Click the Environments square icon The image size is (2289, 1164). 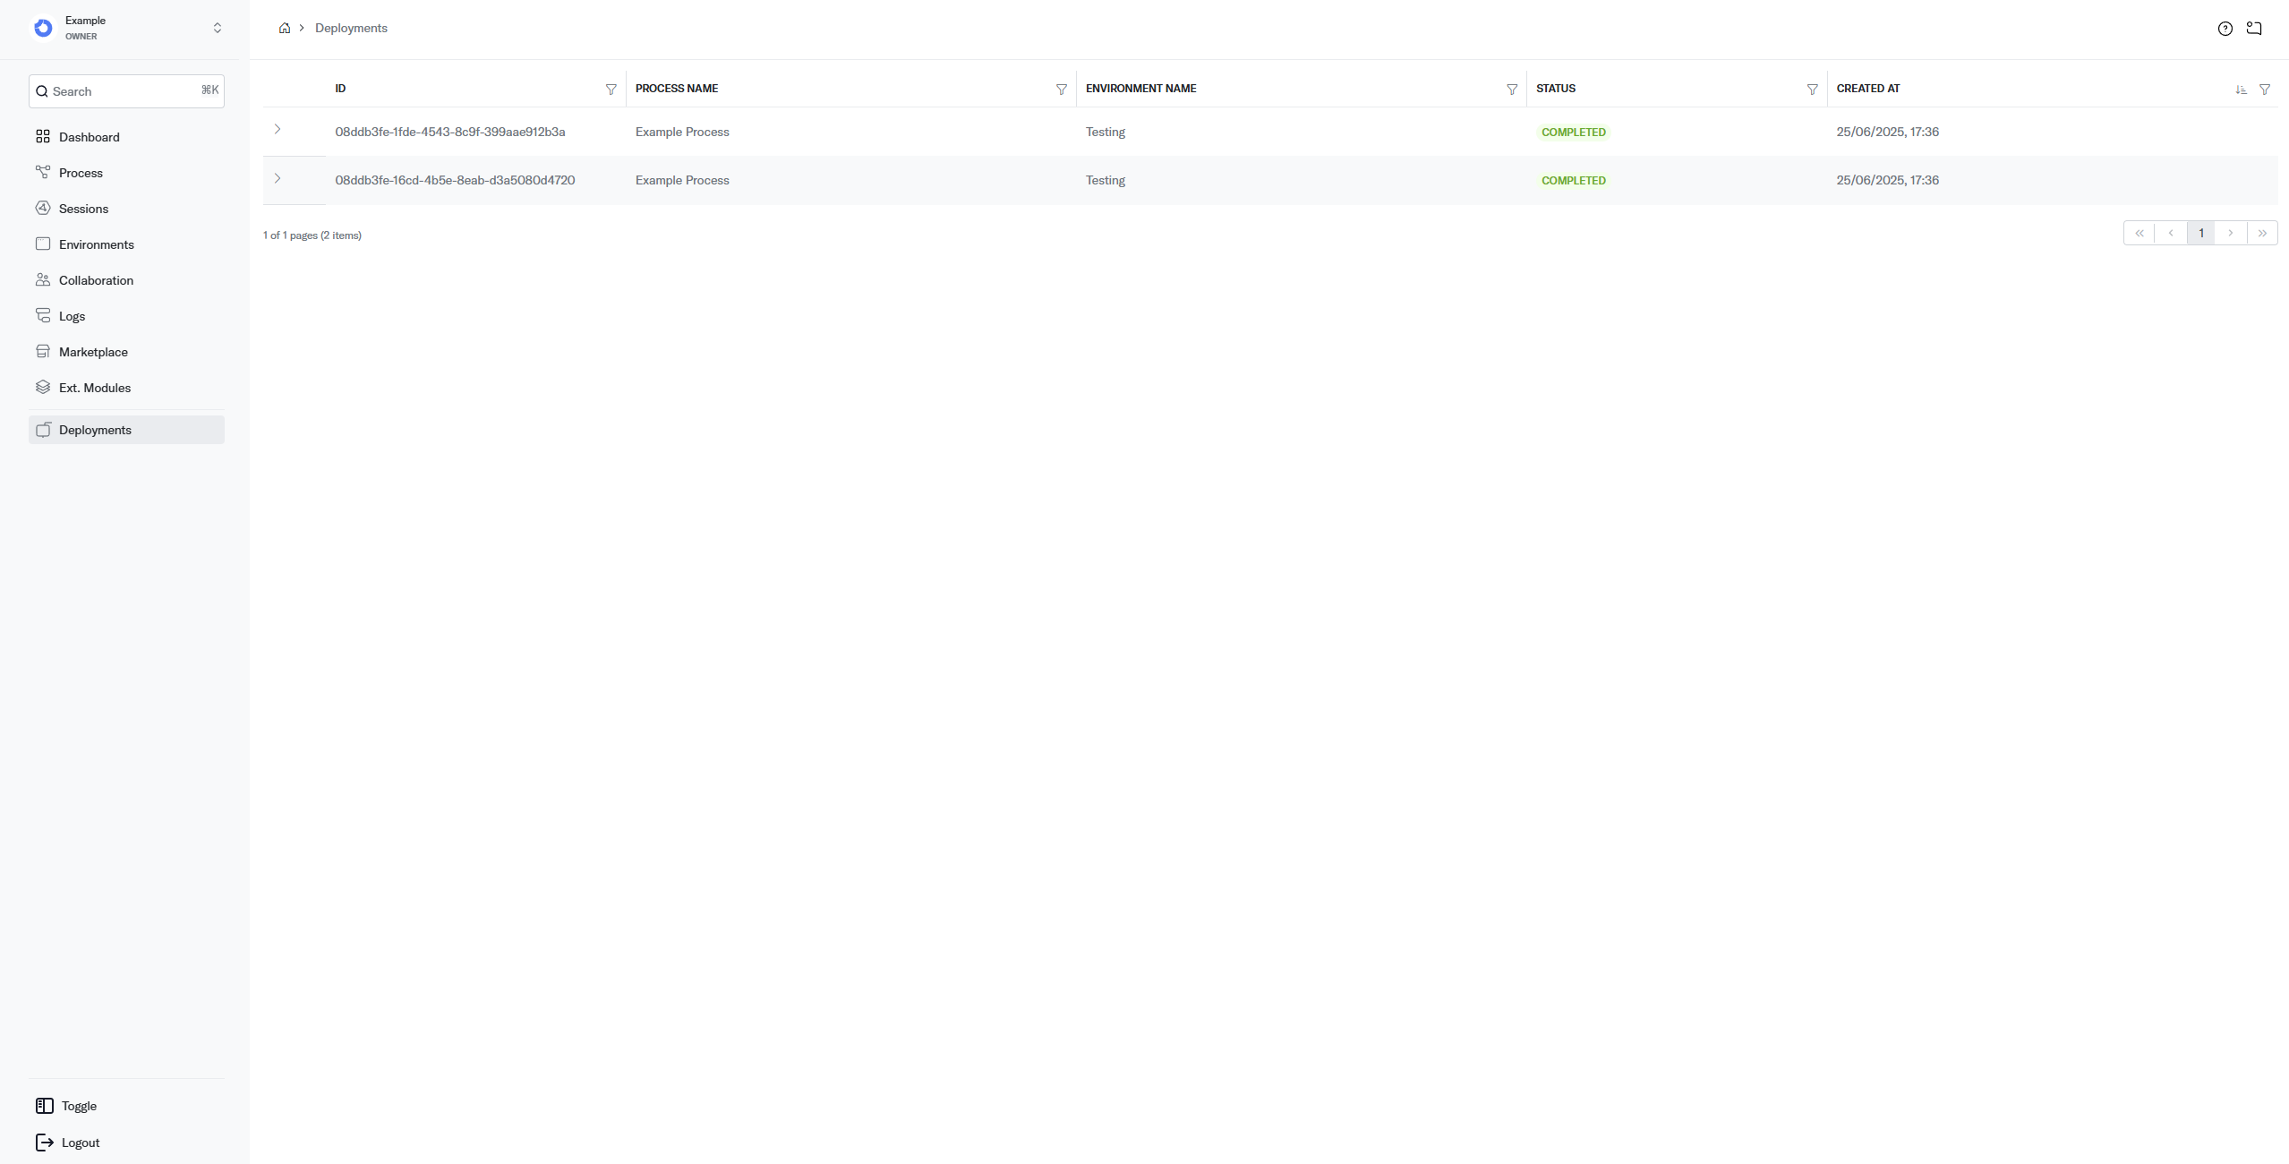coord(43,244)
